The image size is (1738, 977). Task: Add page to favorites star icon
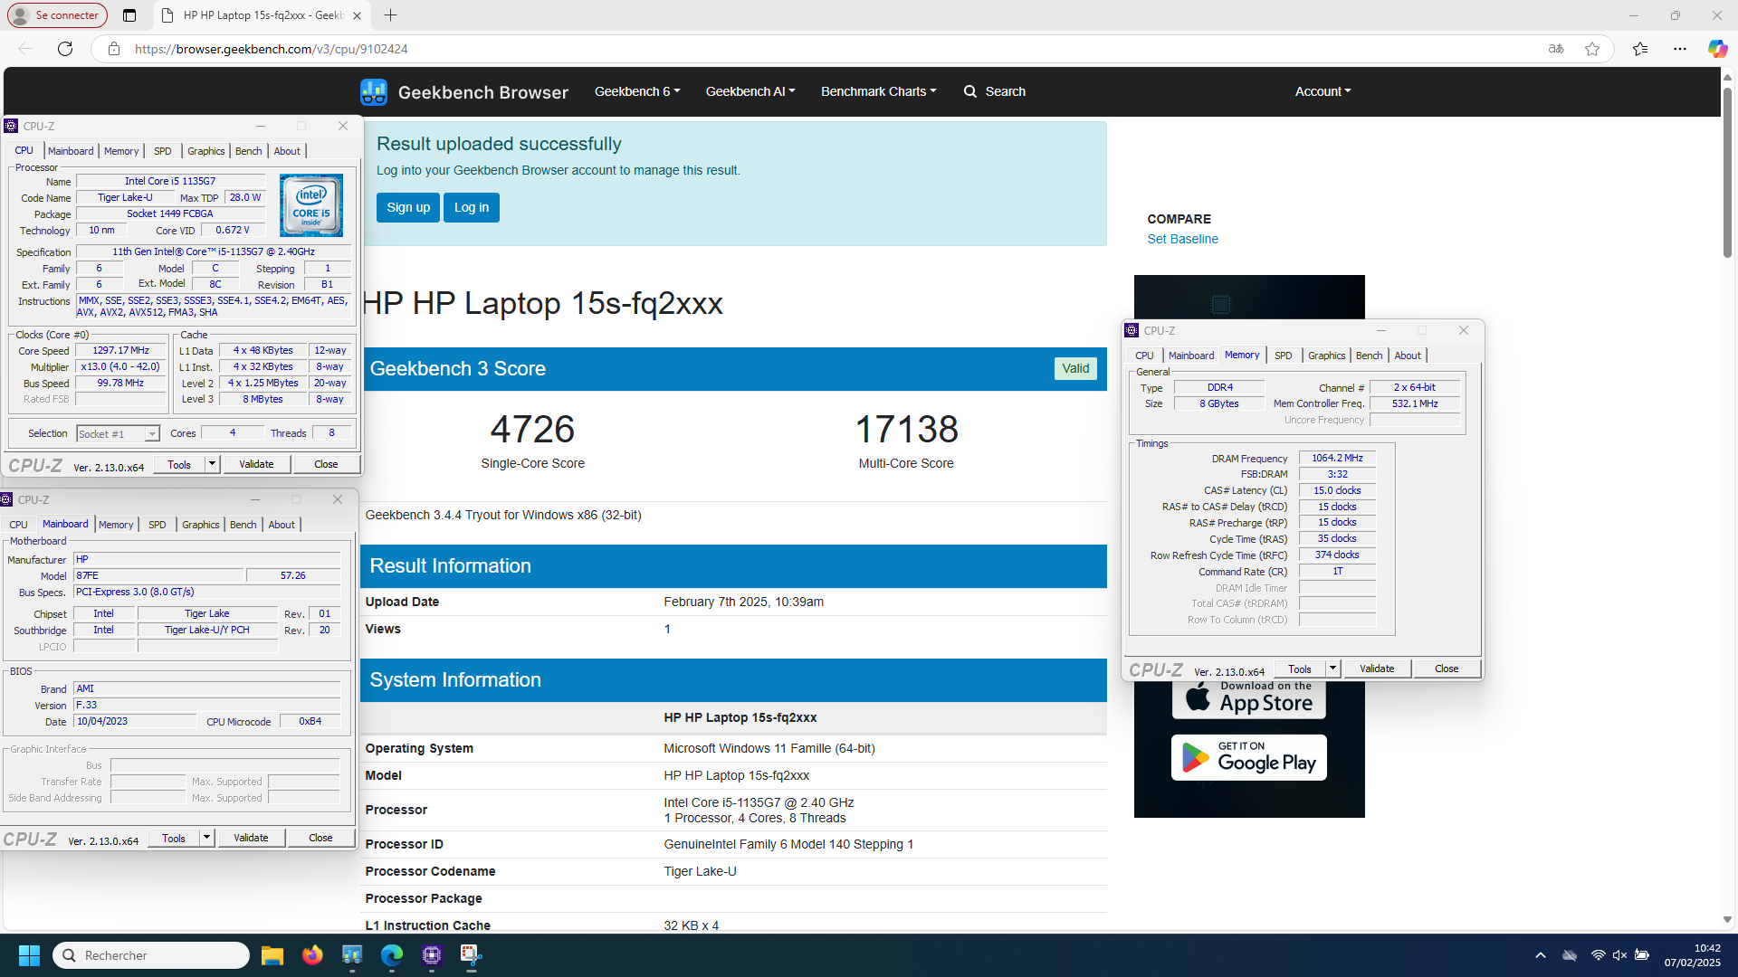[x=1592, y=49]
